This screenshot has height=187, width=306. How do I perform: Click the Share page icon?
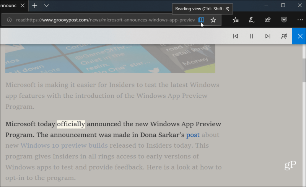[x=267, y=20]
